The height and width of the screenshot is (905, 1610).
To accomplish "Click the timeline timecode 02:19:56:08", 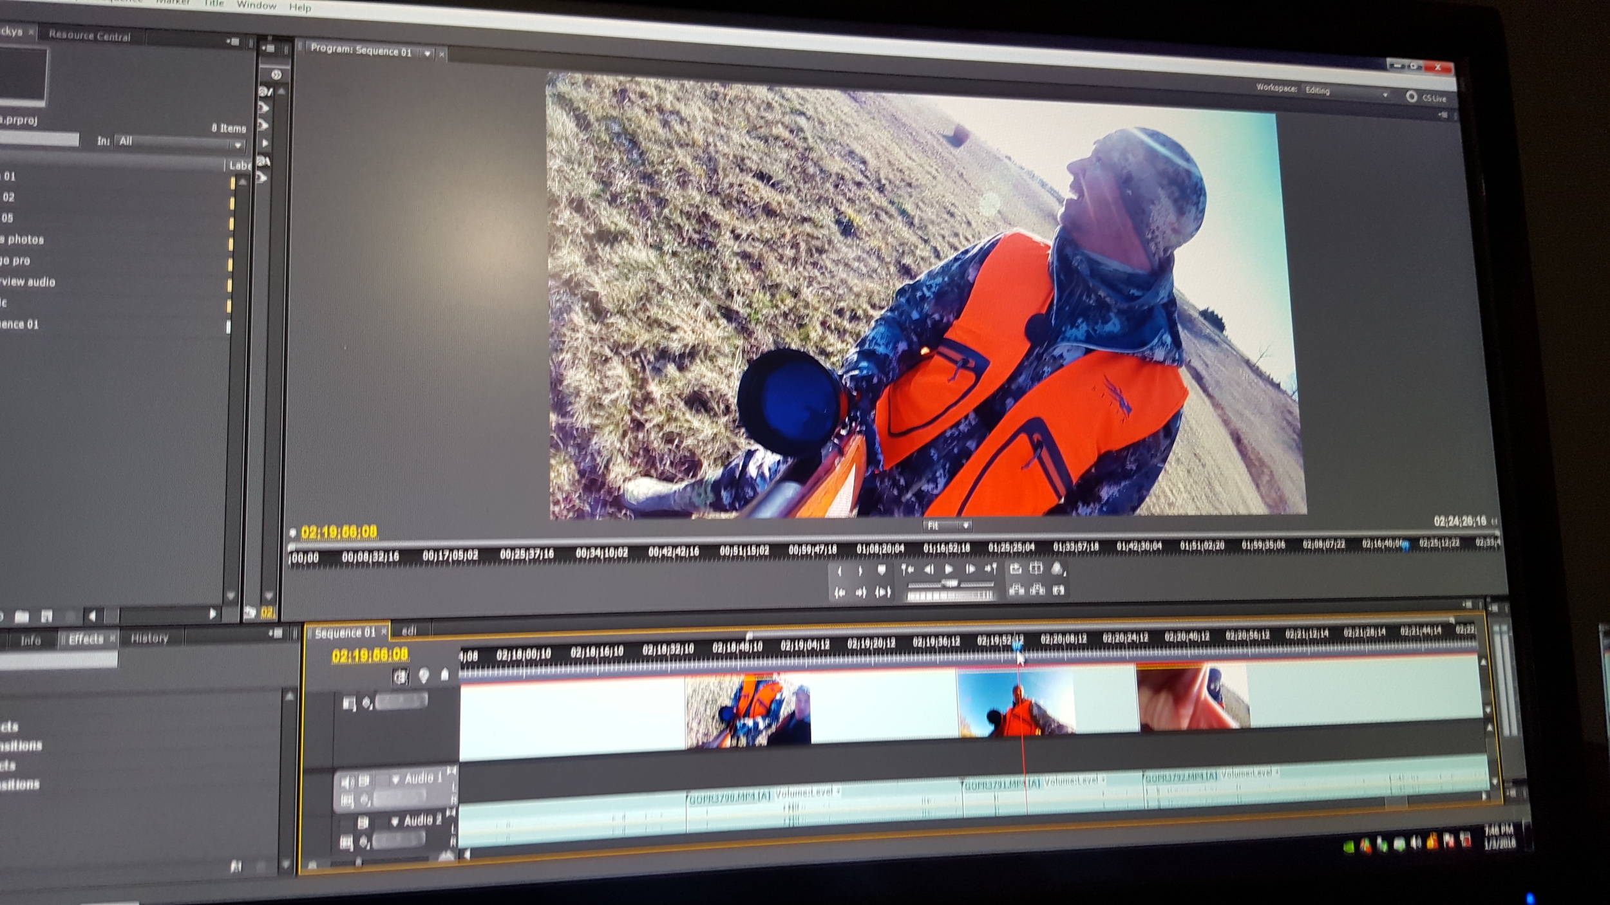I will [370, 655].
